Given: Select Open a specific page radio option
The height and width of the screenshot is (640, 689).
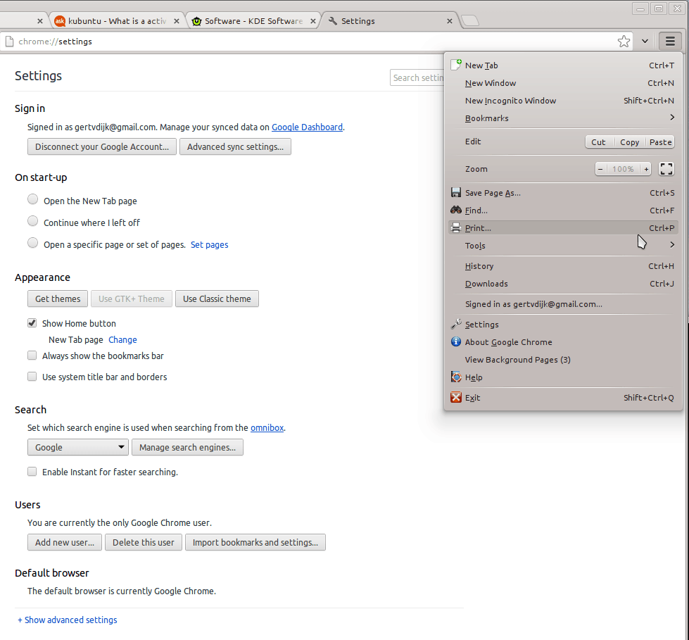Looking at the screenshot, I should coord(32,243).
